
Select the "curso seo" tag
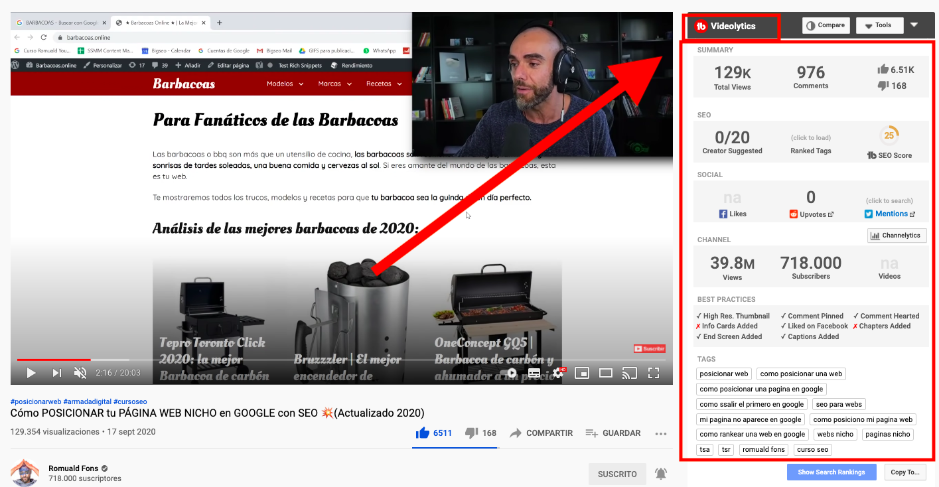tap(813, 450)
